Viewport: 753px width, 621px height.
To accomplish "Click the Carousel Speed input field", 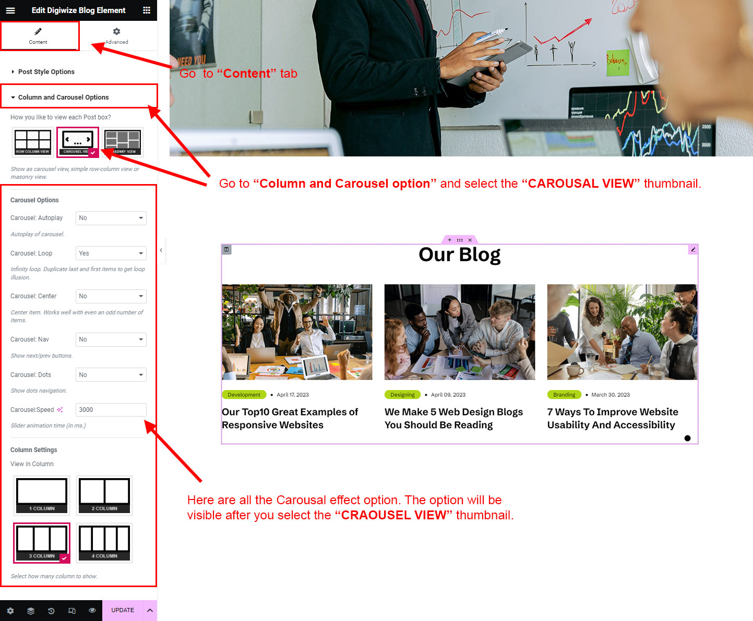I will click(x=111, y=410).
